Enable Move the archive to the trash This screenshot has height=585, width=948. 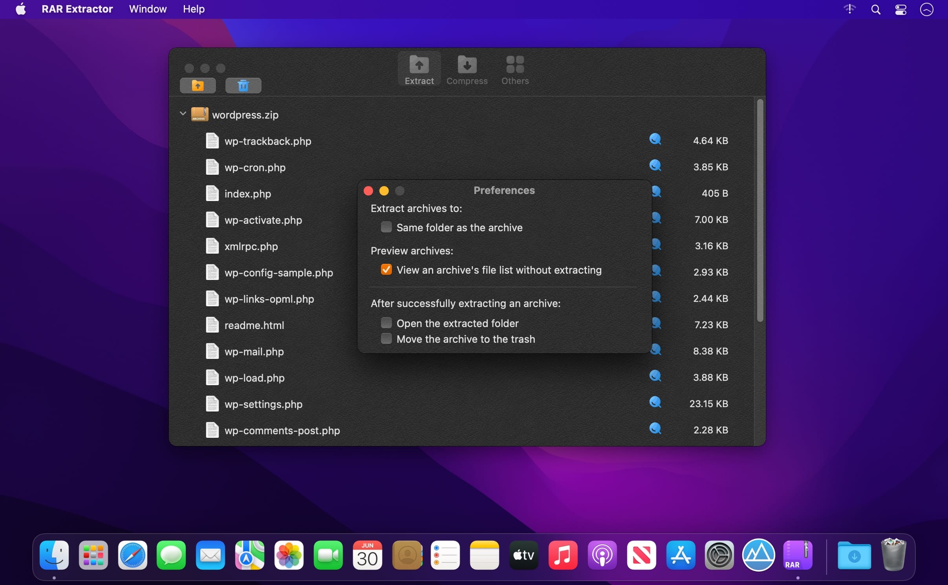click(x=386, y=338)
